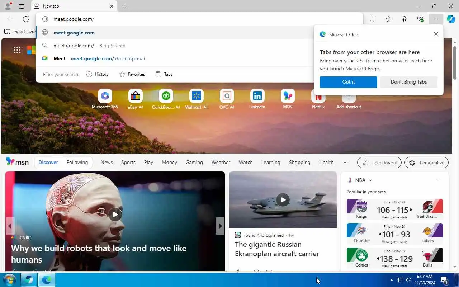Open the profile icon in title bar
Viewport: 459px width, 287px height.
click(8, 6)
